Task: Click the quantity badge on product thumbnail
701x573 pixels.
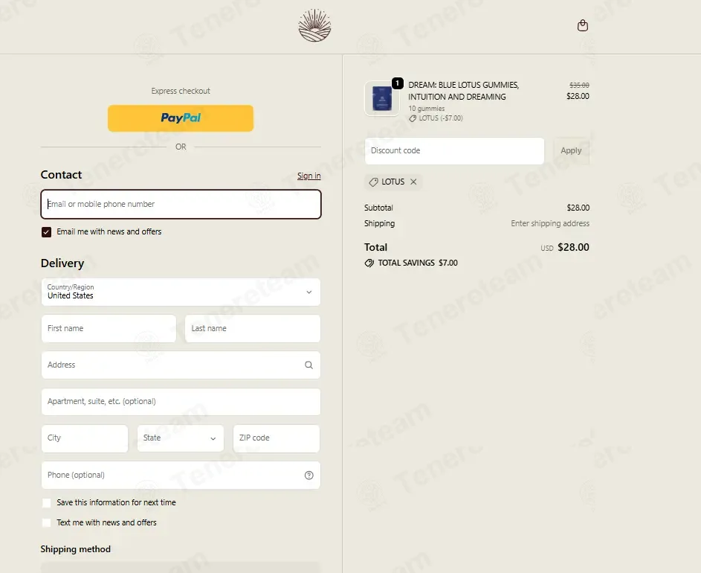Action: point(398,83)
